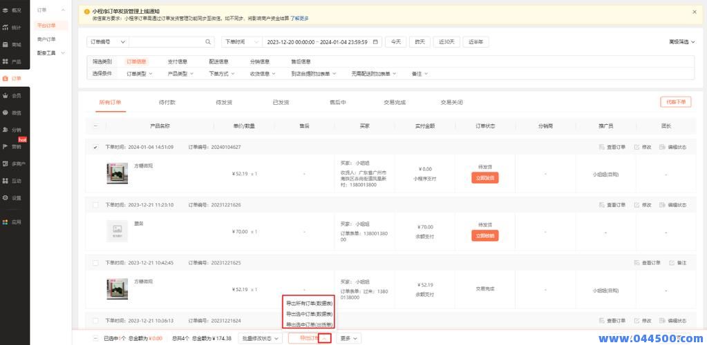View order 20231221626 via 查看订单
Image resolution: width=707 pixels, height=345 pixels.
(x=612, y=205)
